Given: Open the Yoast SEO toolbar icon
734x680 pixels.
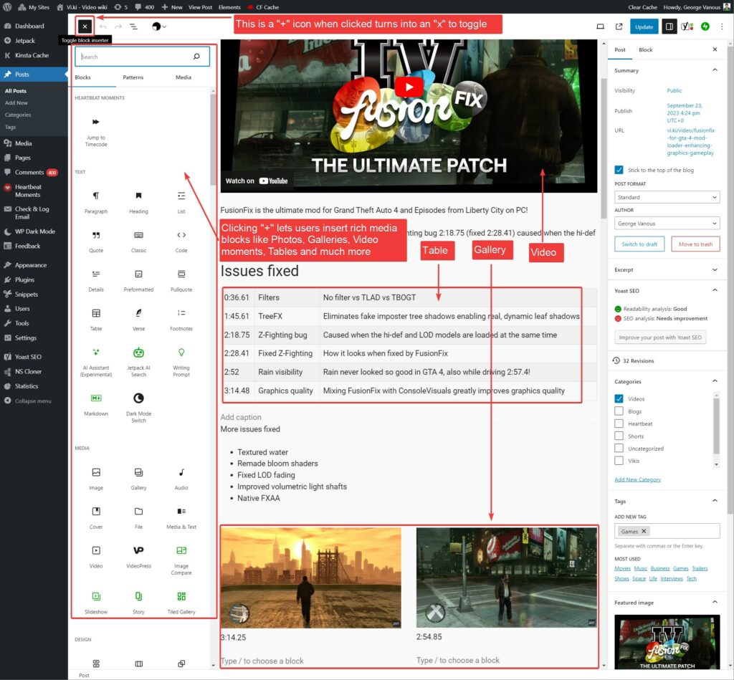Looking at the screenshot, I should coord(687,27).
